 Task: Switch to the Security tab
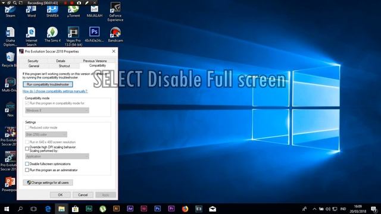pos(33,61)
